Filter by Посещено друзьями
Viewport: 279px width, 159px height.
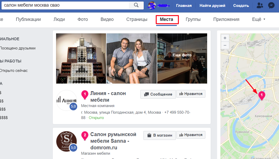[17, 48]
